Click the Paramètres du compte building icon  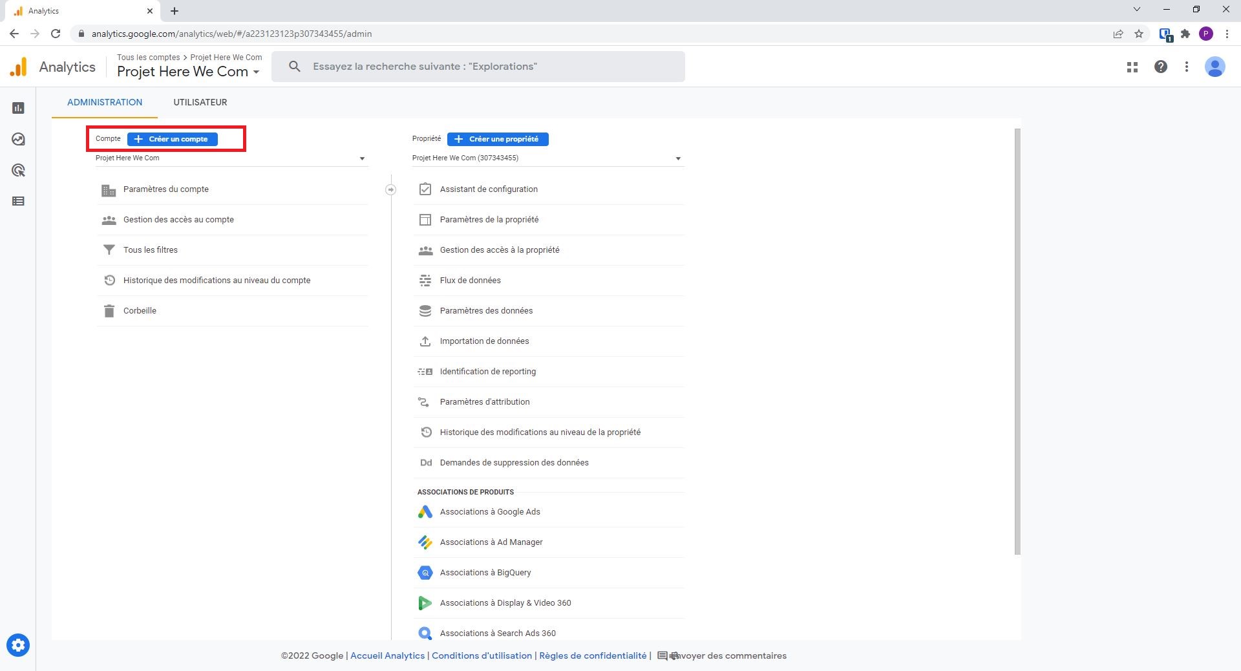coord(109,190)
